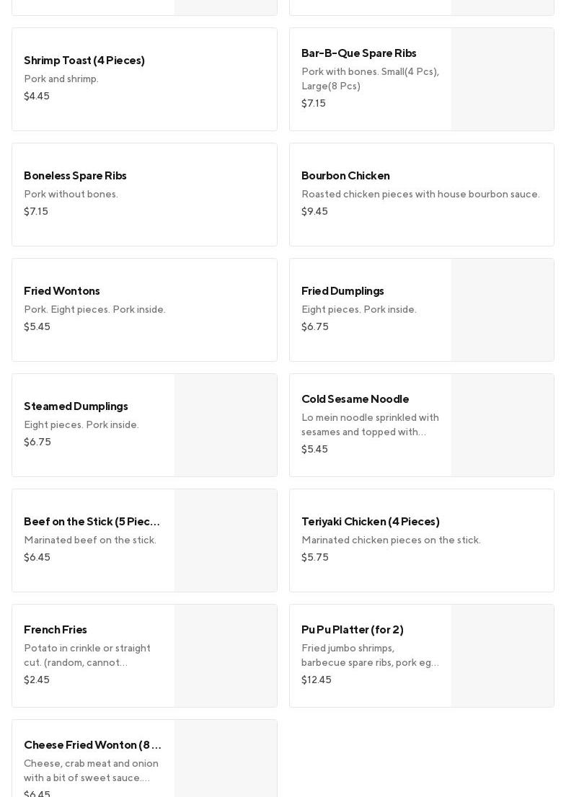Select the French Fries item title
This screenshot has width=566, height=797.
click(x=56, y=630)
